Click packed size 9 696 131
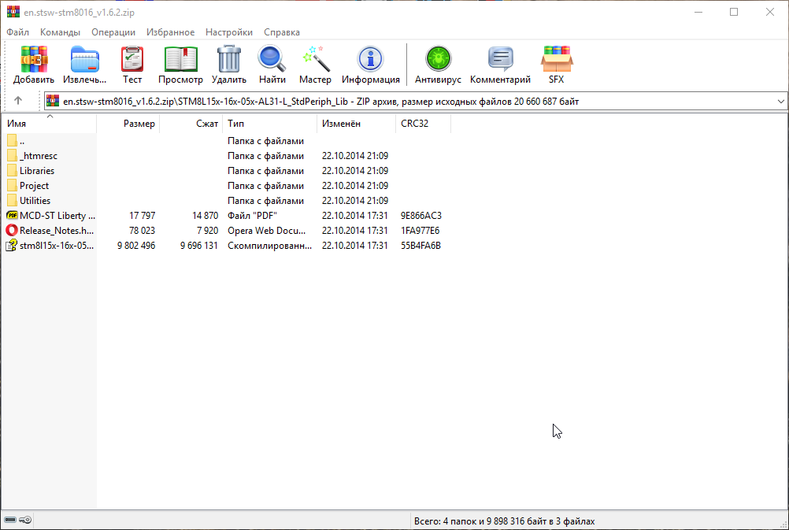This screenshot has width=789, height=530. coord(198,246)
